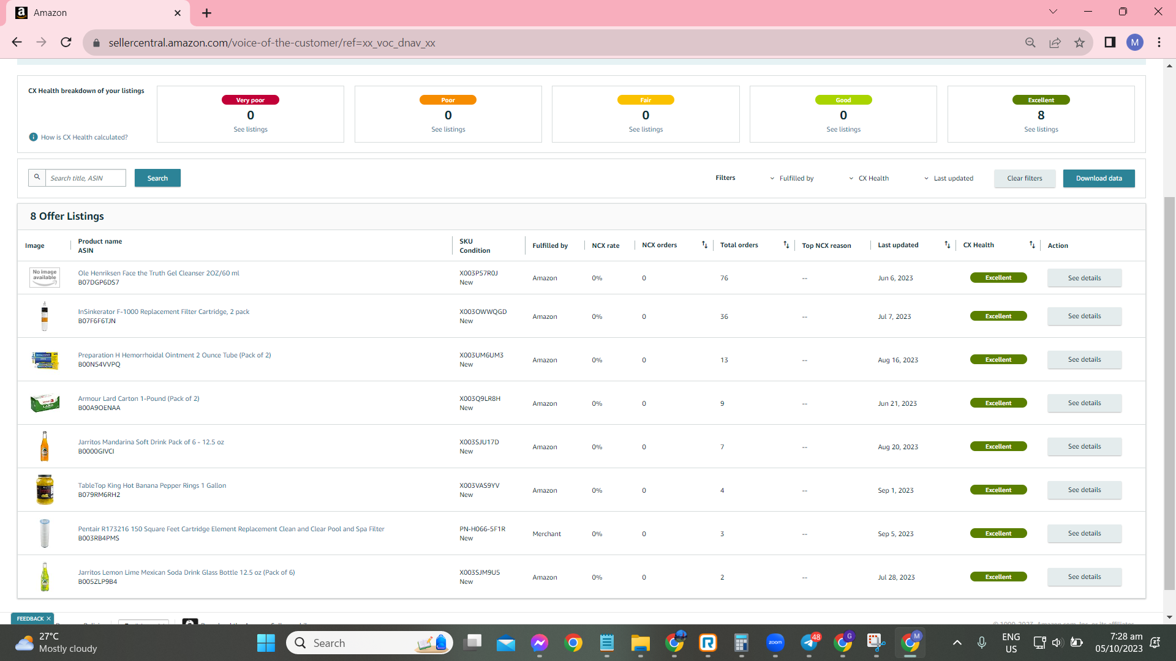Click the Search title, ASIN field
The image size is (1176, 661).
coord(86,178)
